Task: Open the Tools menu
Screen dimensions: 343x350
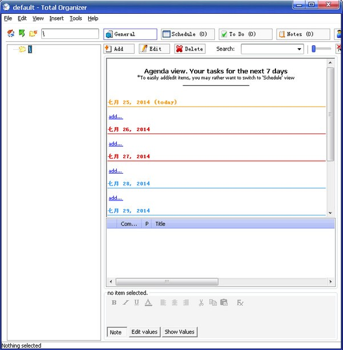Action: [76, 18]
